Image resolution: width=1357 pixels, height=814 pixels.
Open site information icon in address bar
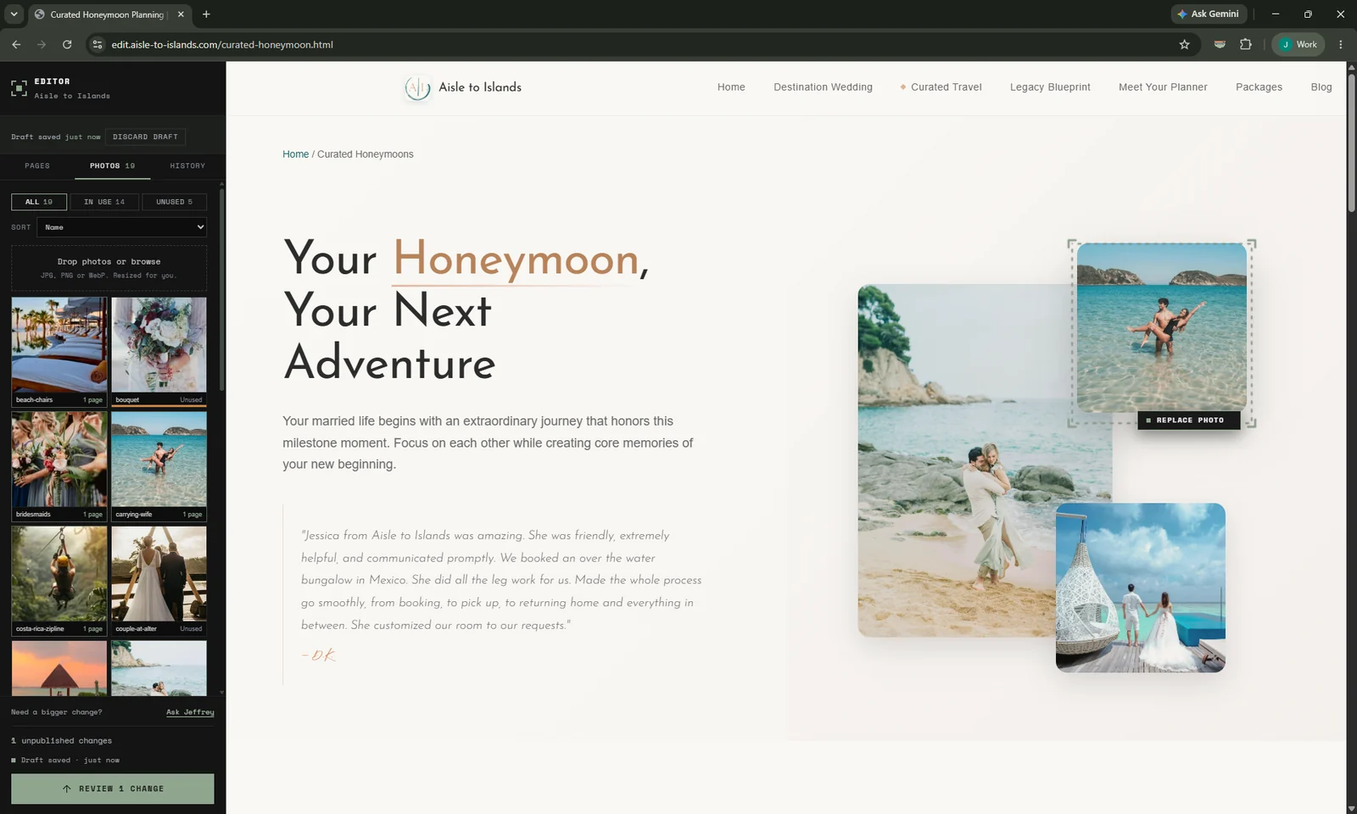coord(98,44)
